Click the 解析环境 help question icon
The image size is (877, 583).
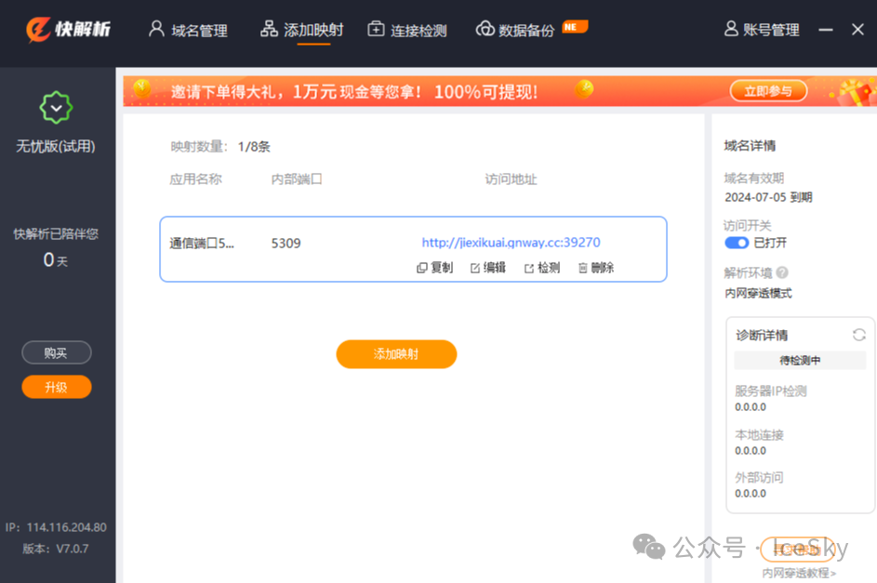[x=782, y=272]
